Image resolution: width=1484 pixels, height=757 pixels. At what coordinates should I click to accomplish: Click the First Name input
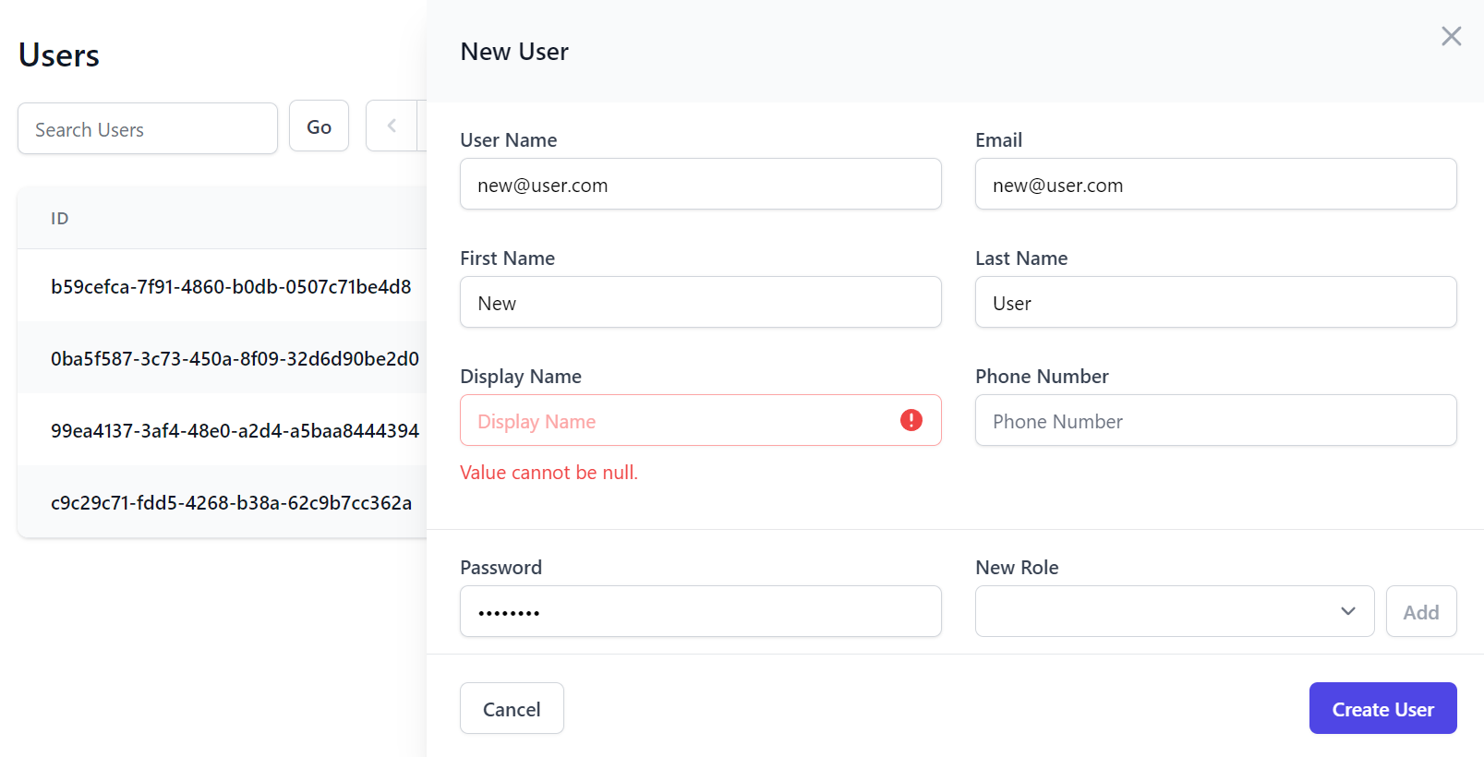click(x=700, y=302)
